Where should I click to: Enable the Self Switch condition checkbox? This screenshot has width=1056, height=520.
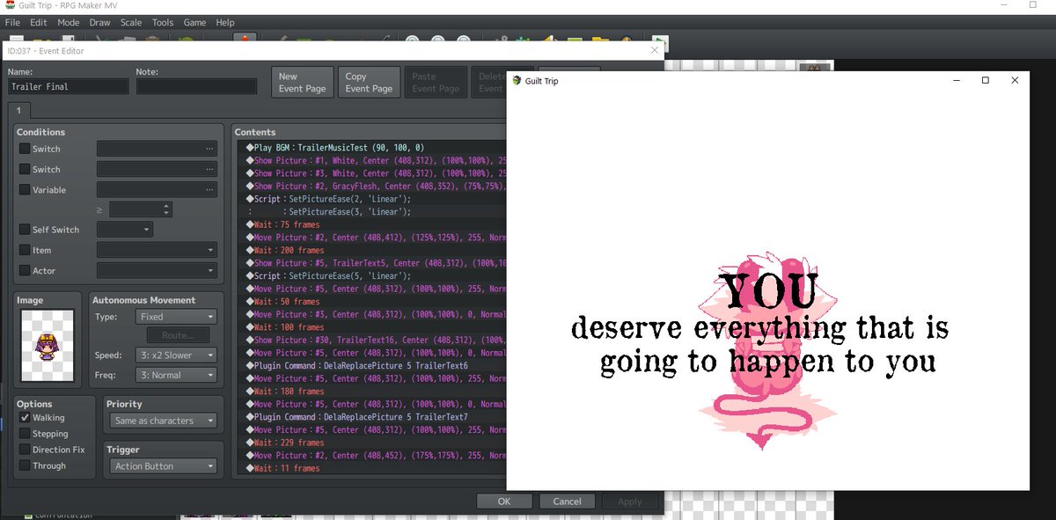click(25, 230)
